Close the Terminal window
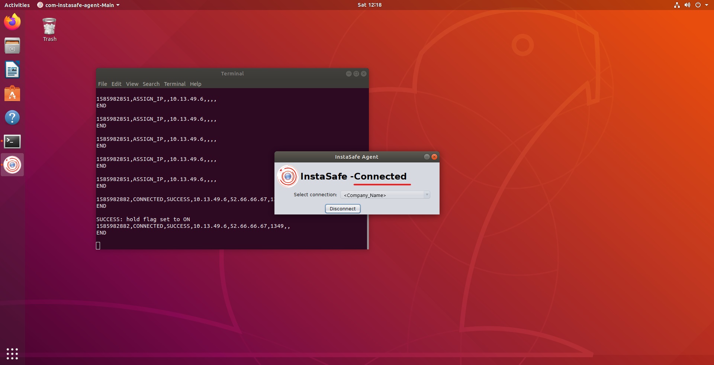This screenshot has width=714, height=365. [x=364, y=74]
